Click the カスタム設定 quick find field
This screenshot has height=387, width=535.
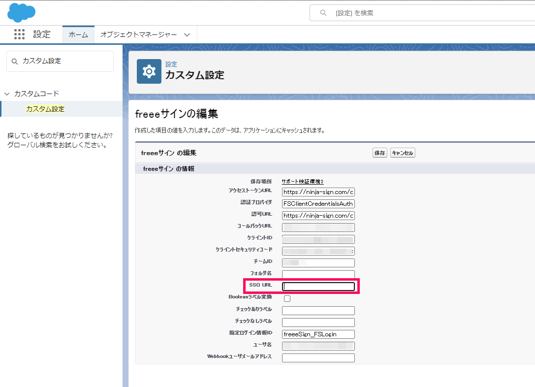[60, 62]
